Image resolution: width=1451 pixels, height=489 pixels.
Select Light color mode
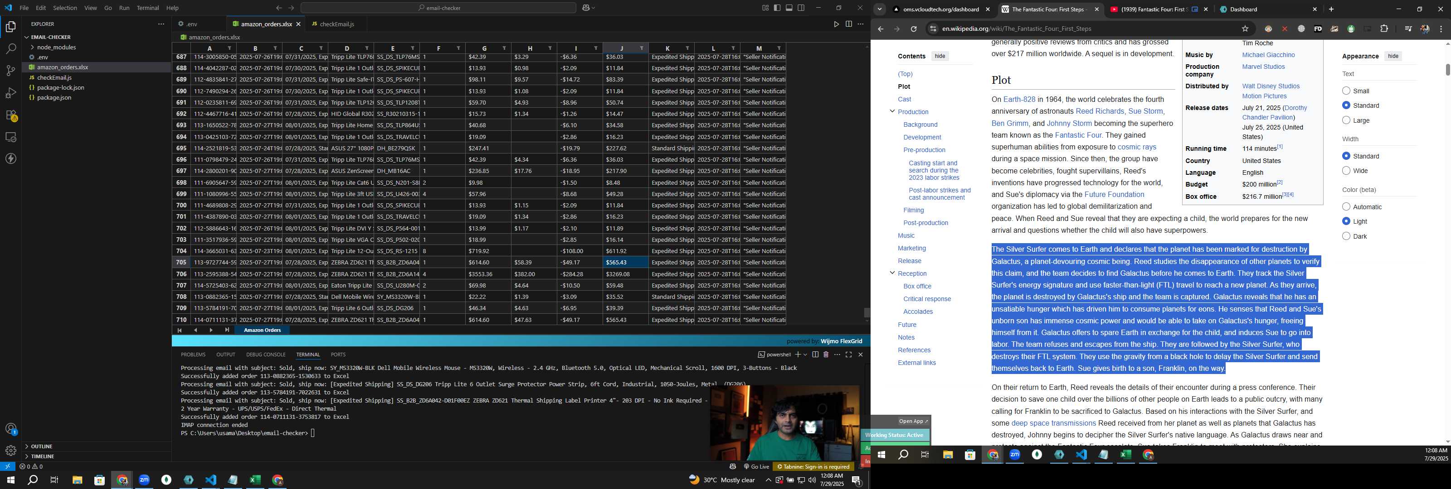tap(1346, 222)
